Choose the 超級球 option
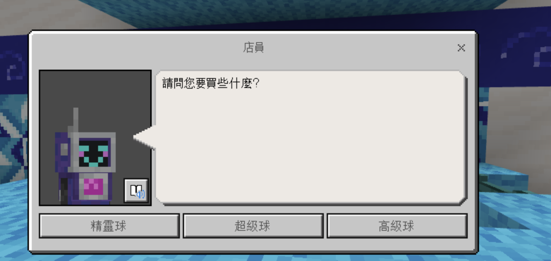551x261 pixels. (253, 226)
